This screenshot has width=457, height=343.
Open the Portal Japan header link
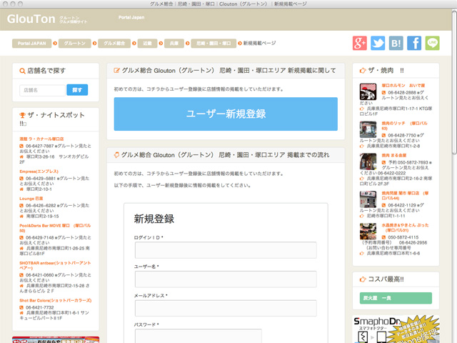point(131,17)
